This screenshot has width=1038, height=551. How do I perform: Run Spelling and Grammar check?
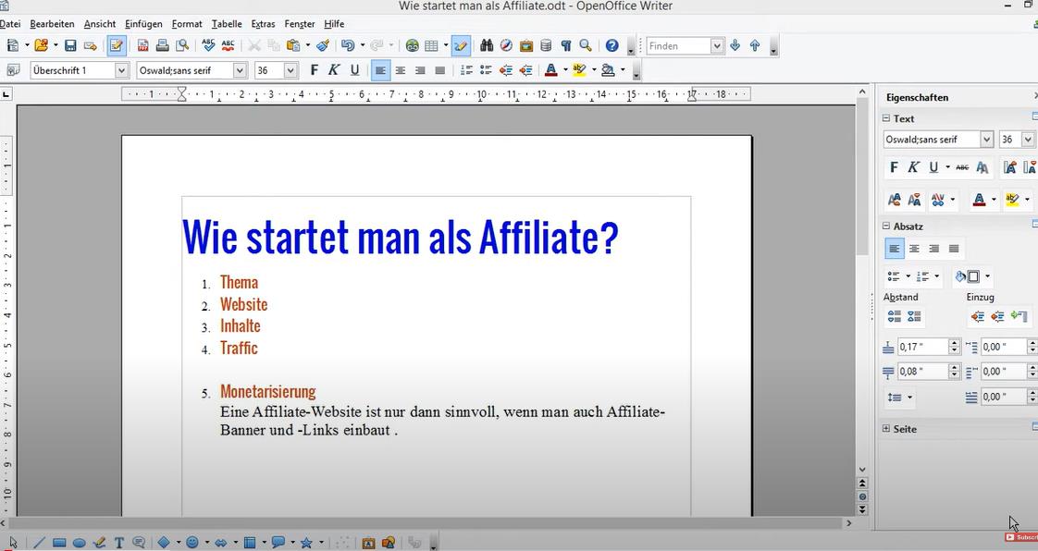208,45
